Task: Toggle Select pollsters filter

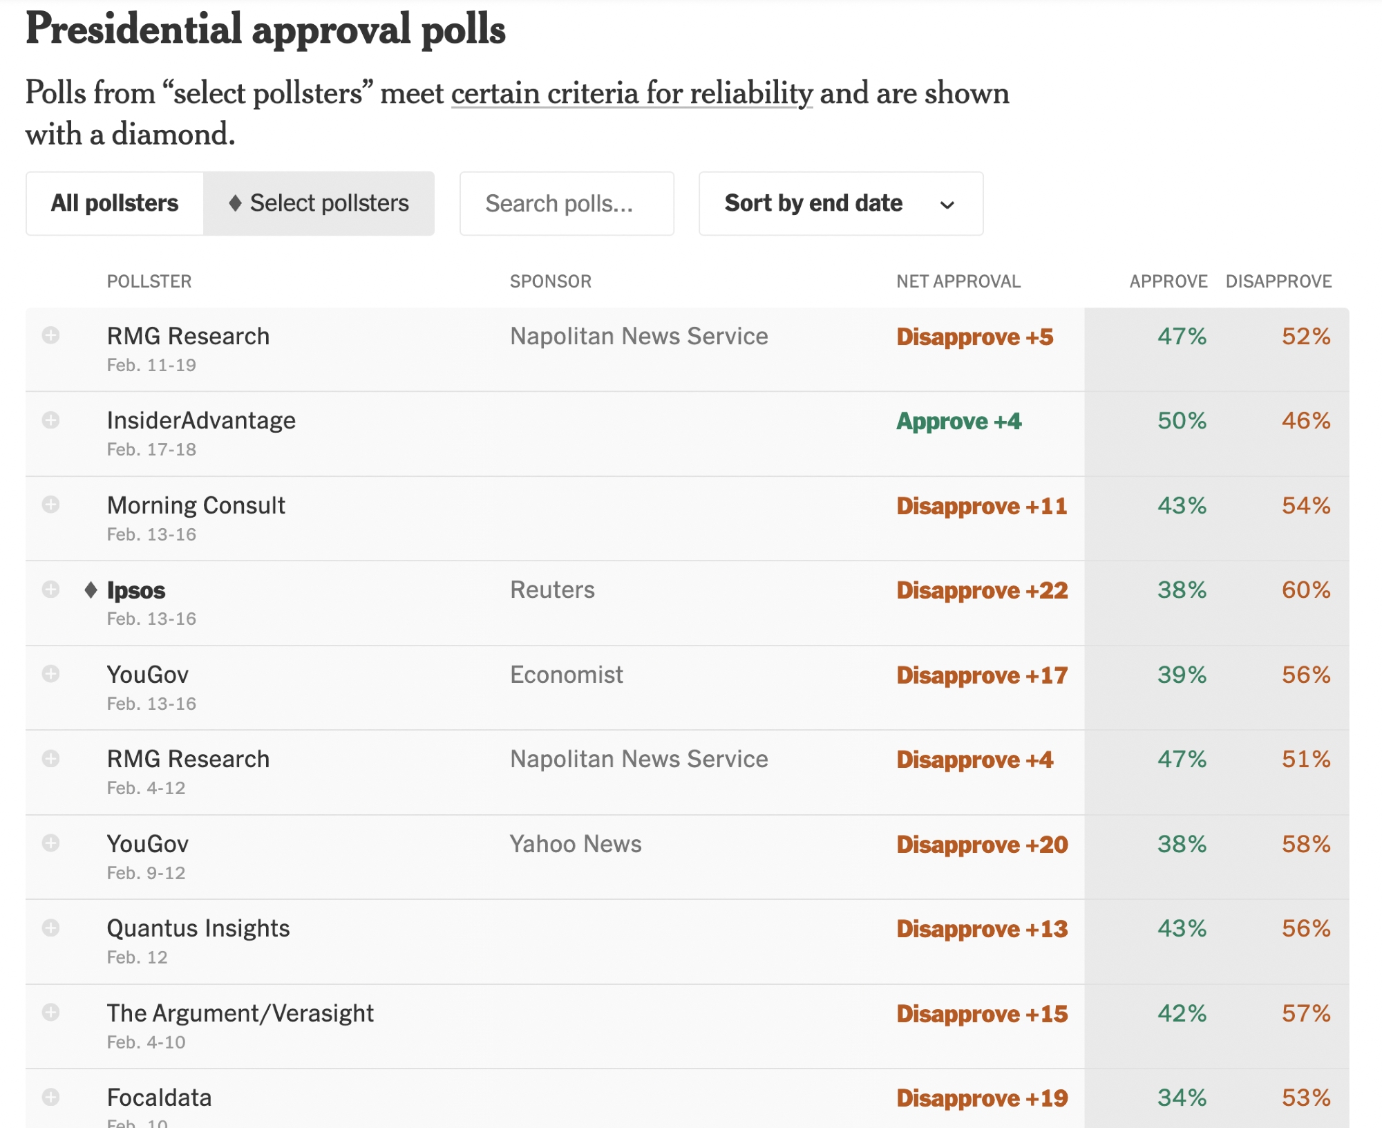Action: pos(319,203)
